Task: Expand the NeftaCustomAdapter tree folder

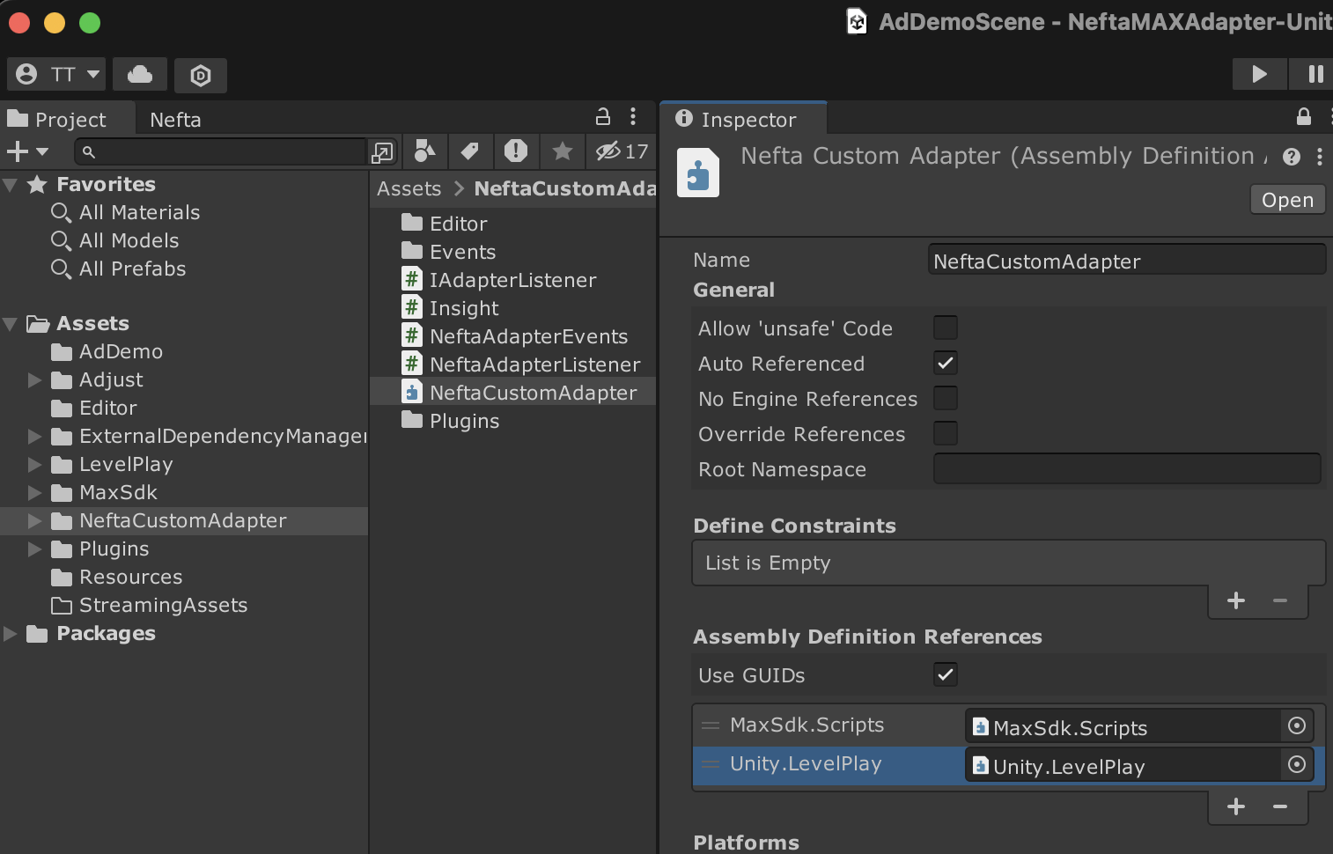Action: (35, 521)
